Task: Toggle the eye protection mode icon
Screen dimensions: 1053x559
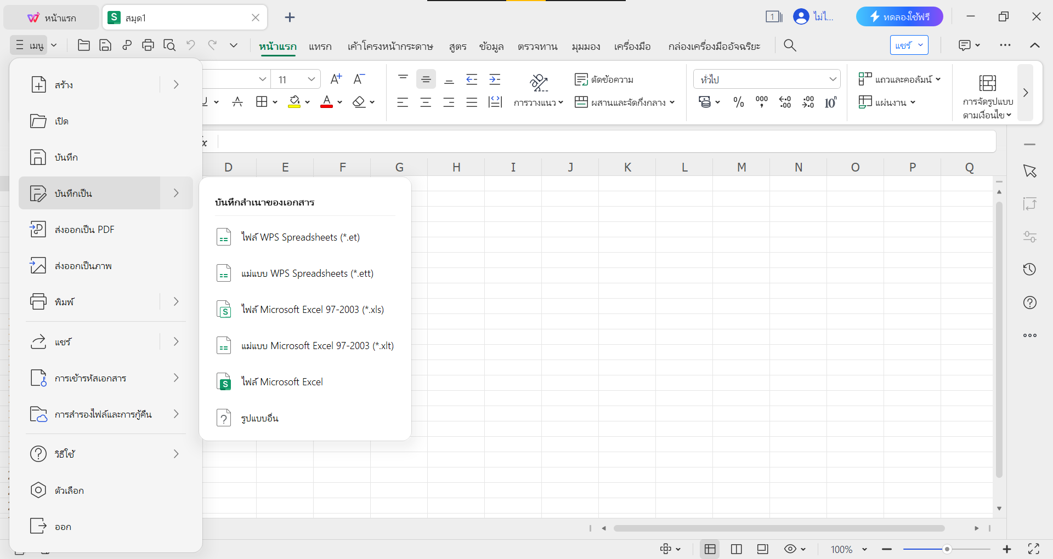Action: 790,549
